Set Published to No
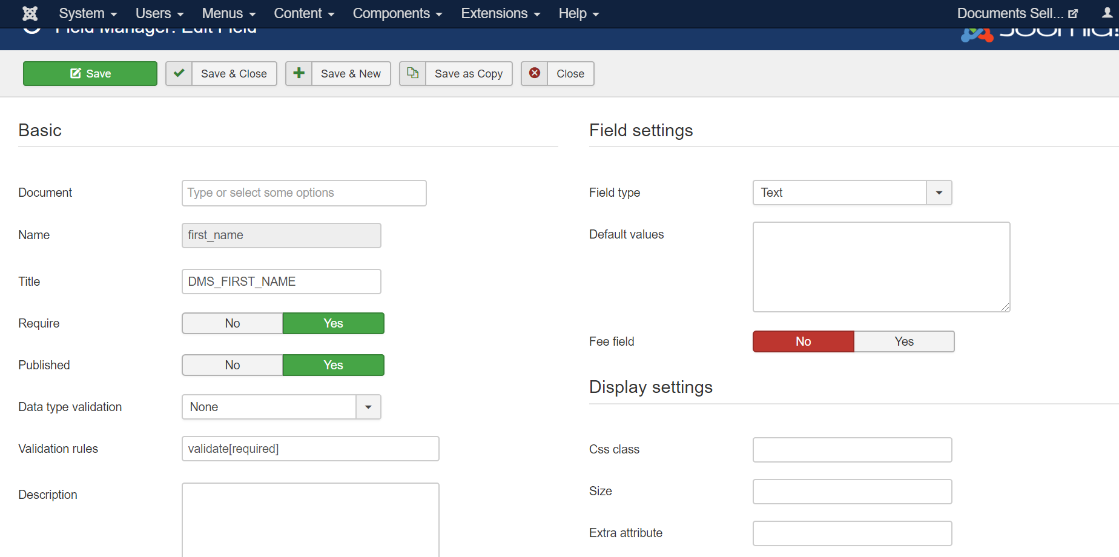This screenshot has height=557, width=1119. coord(233,365)
